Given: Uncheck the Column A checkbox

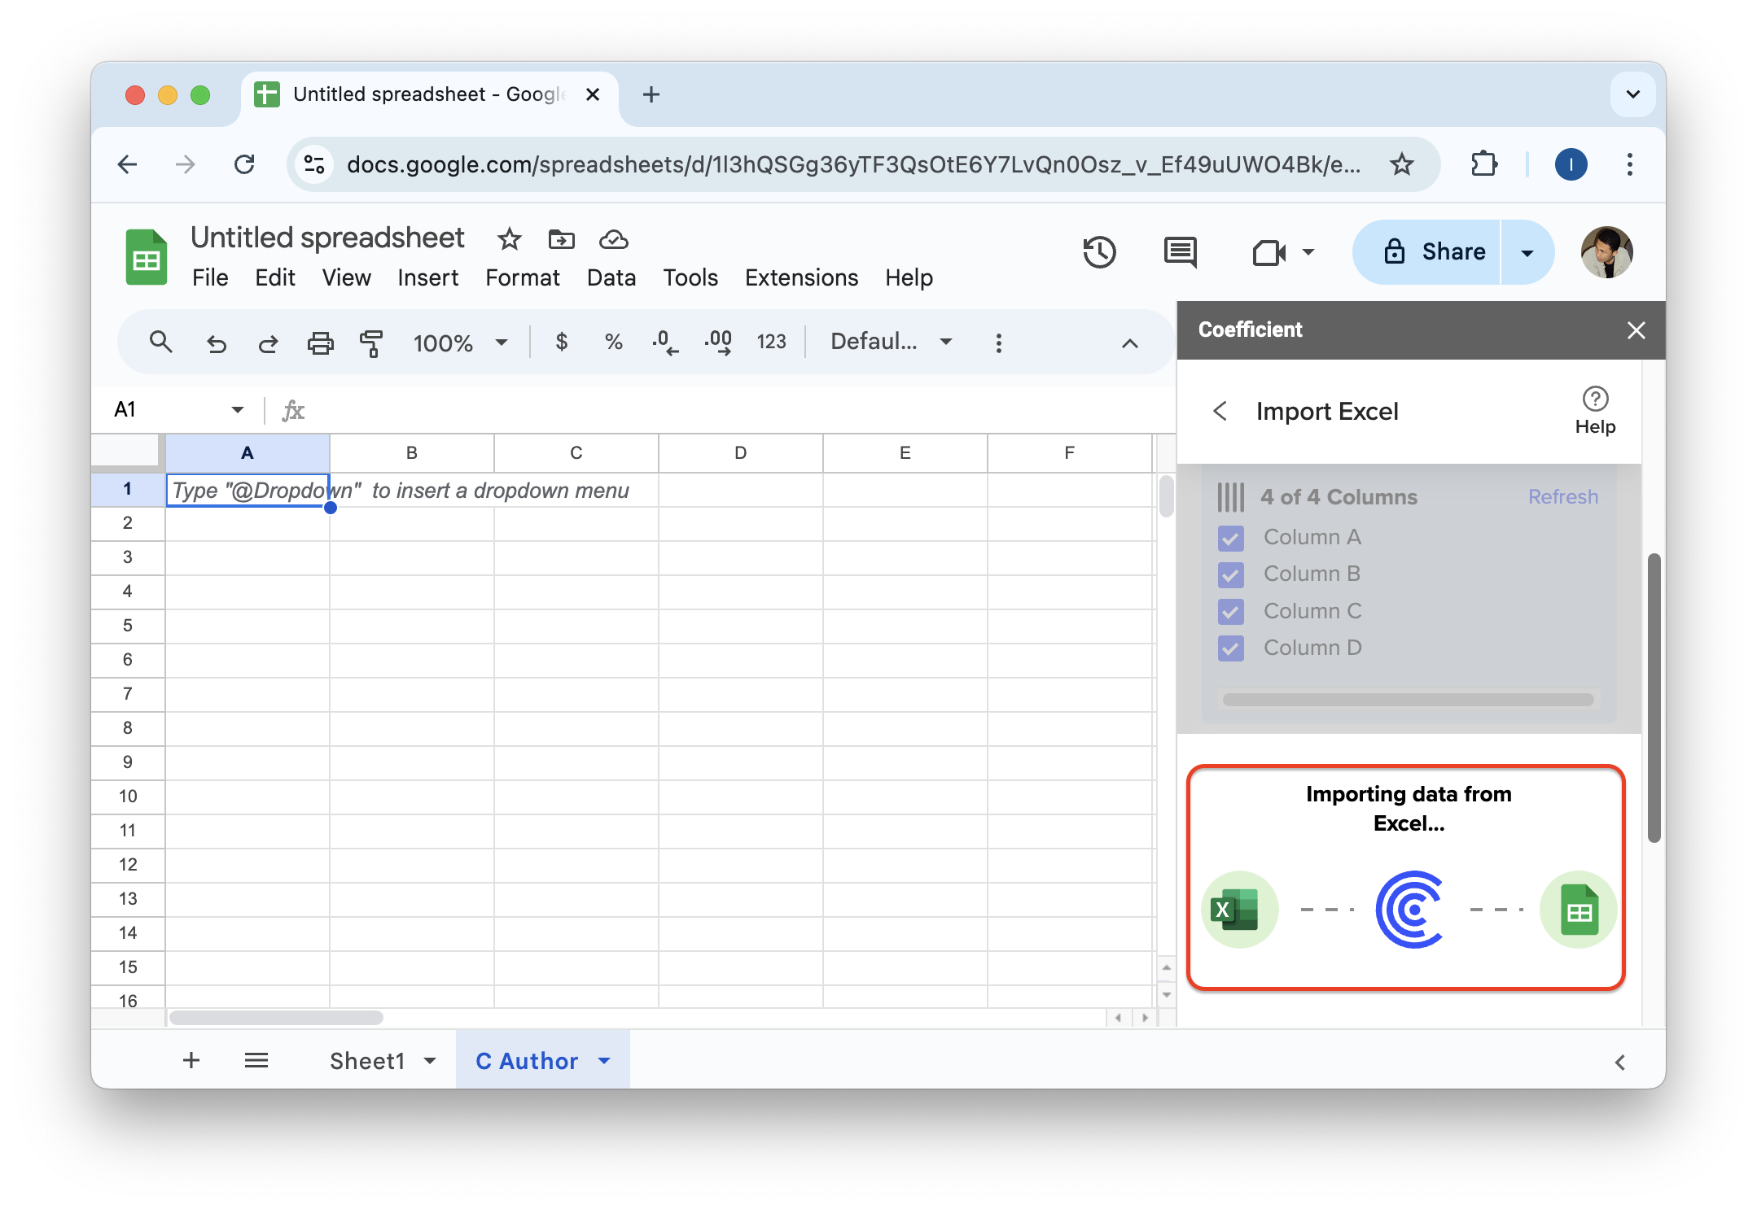Looking at the screenshot, I should click(x=1230, y=538).
